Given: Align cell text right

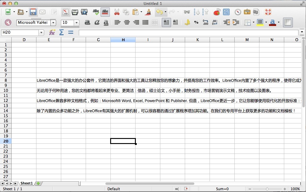Looking at the screenshot, I should coord(136,22).
